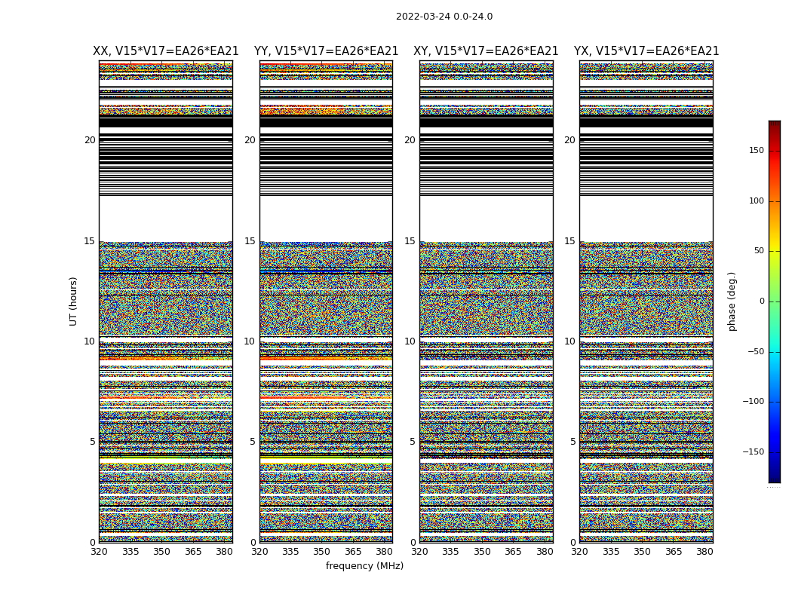The height and width of the screenshot is (603, 792).
Task: Pick the −100 tick on the colorbar
Action: [753, 402]
